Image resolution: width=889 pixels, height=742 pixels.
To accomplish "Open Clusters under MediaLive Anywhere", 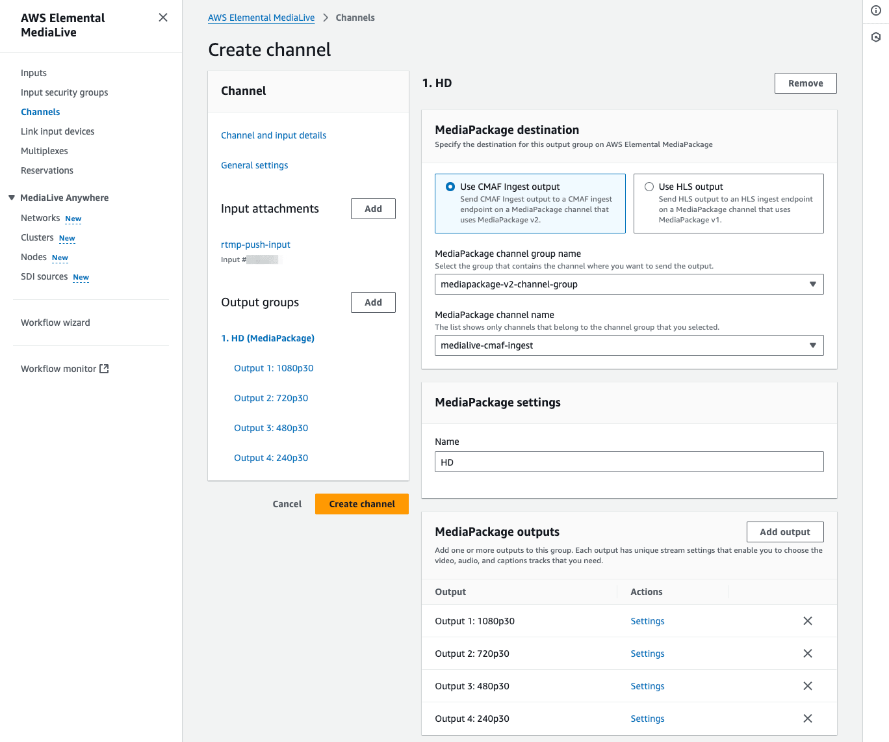I will tap(37, 237).
